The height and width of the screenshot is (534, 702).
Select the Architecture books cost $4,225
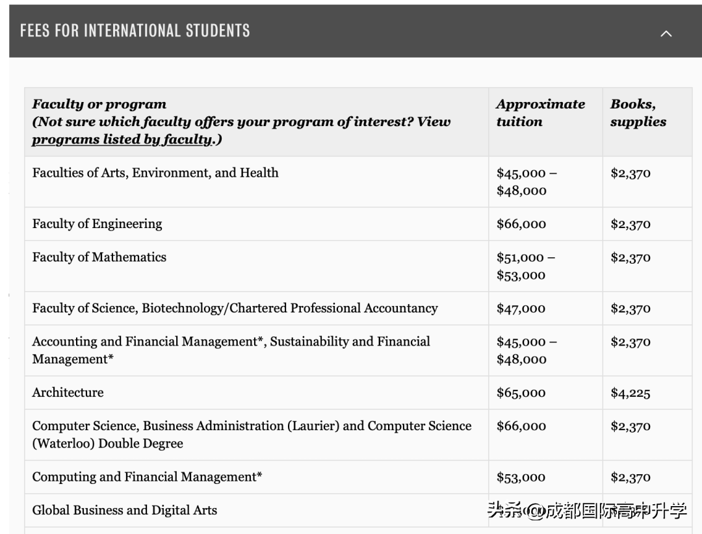tap(630, 393)
